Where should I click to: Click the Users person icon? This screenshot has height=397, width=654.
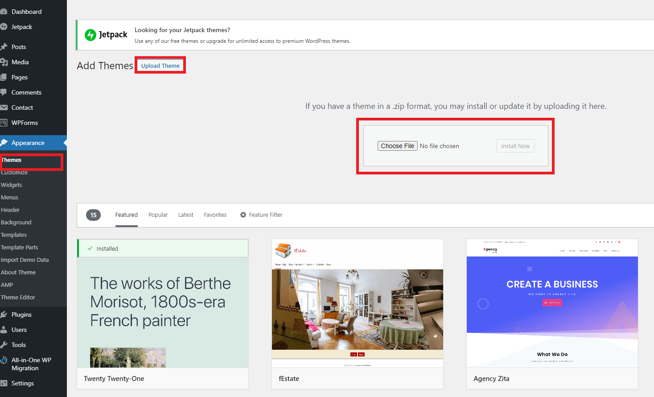pyautogui.click(x=4, y=330)
